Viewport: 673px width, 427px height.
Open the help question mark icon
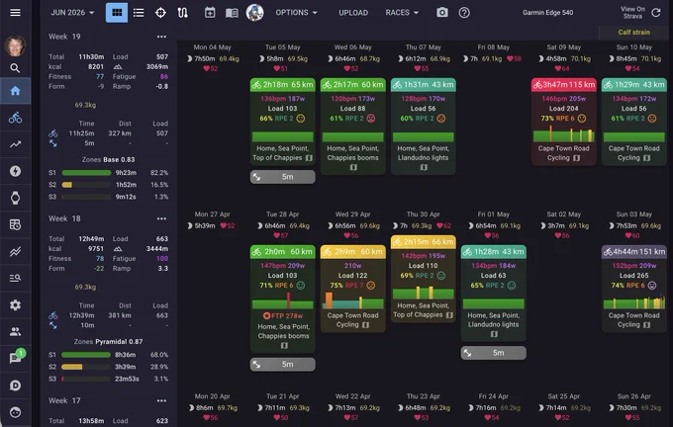click(464, 13)
